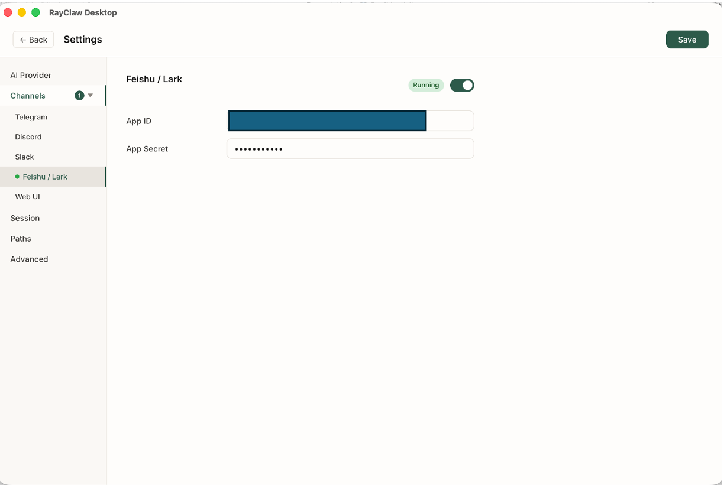
Task: Save the current settings
Action: coord(687,39)
